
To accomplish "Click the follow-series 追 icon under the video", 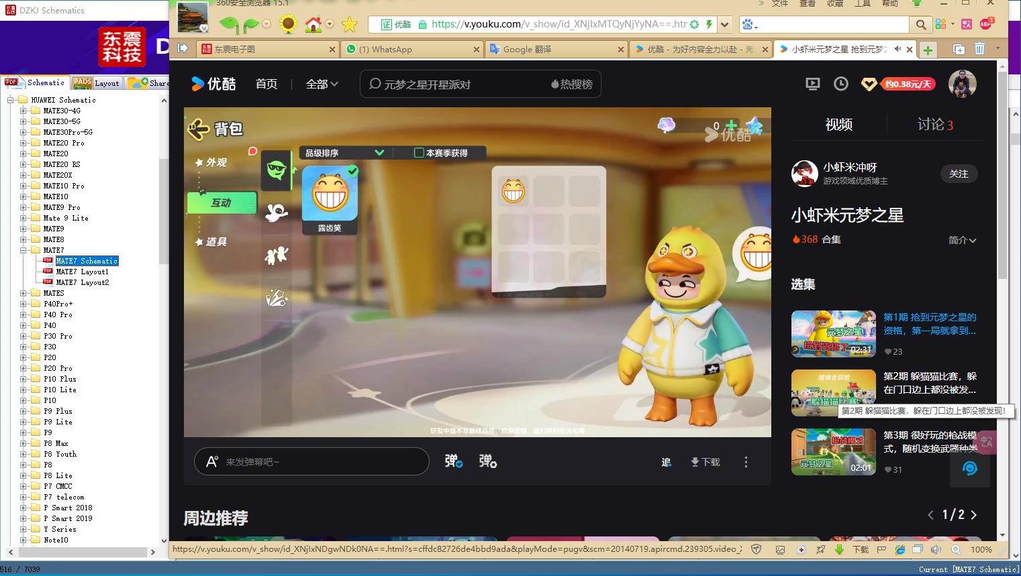I will click(x=666, y=462).
